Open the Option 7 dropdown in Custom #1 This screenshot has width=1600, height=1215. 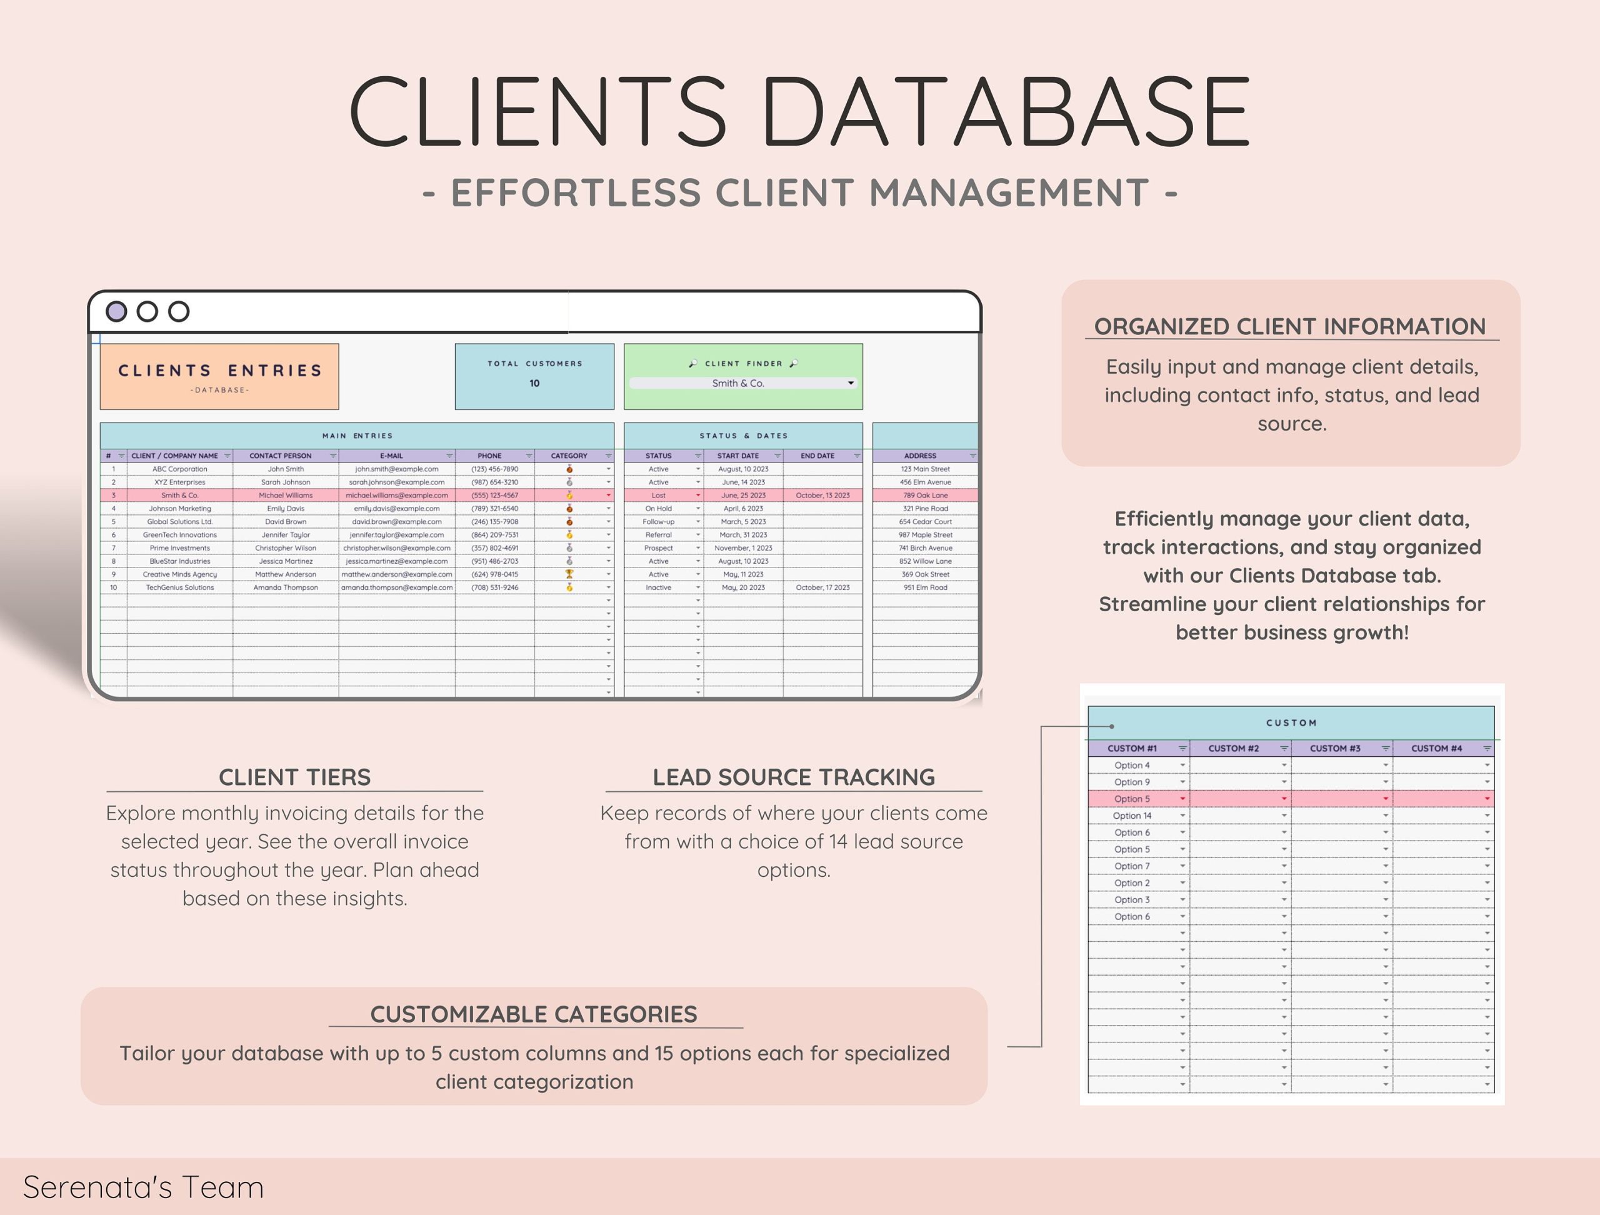[x=1182, y=866]
